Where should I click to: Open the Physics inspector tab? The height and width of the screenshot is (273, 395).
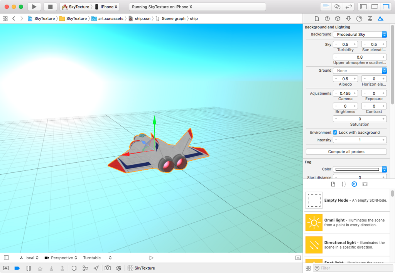(x=370, y=19)
